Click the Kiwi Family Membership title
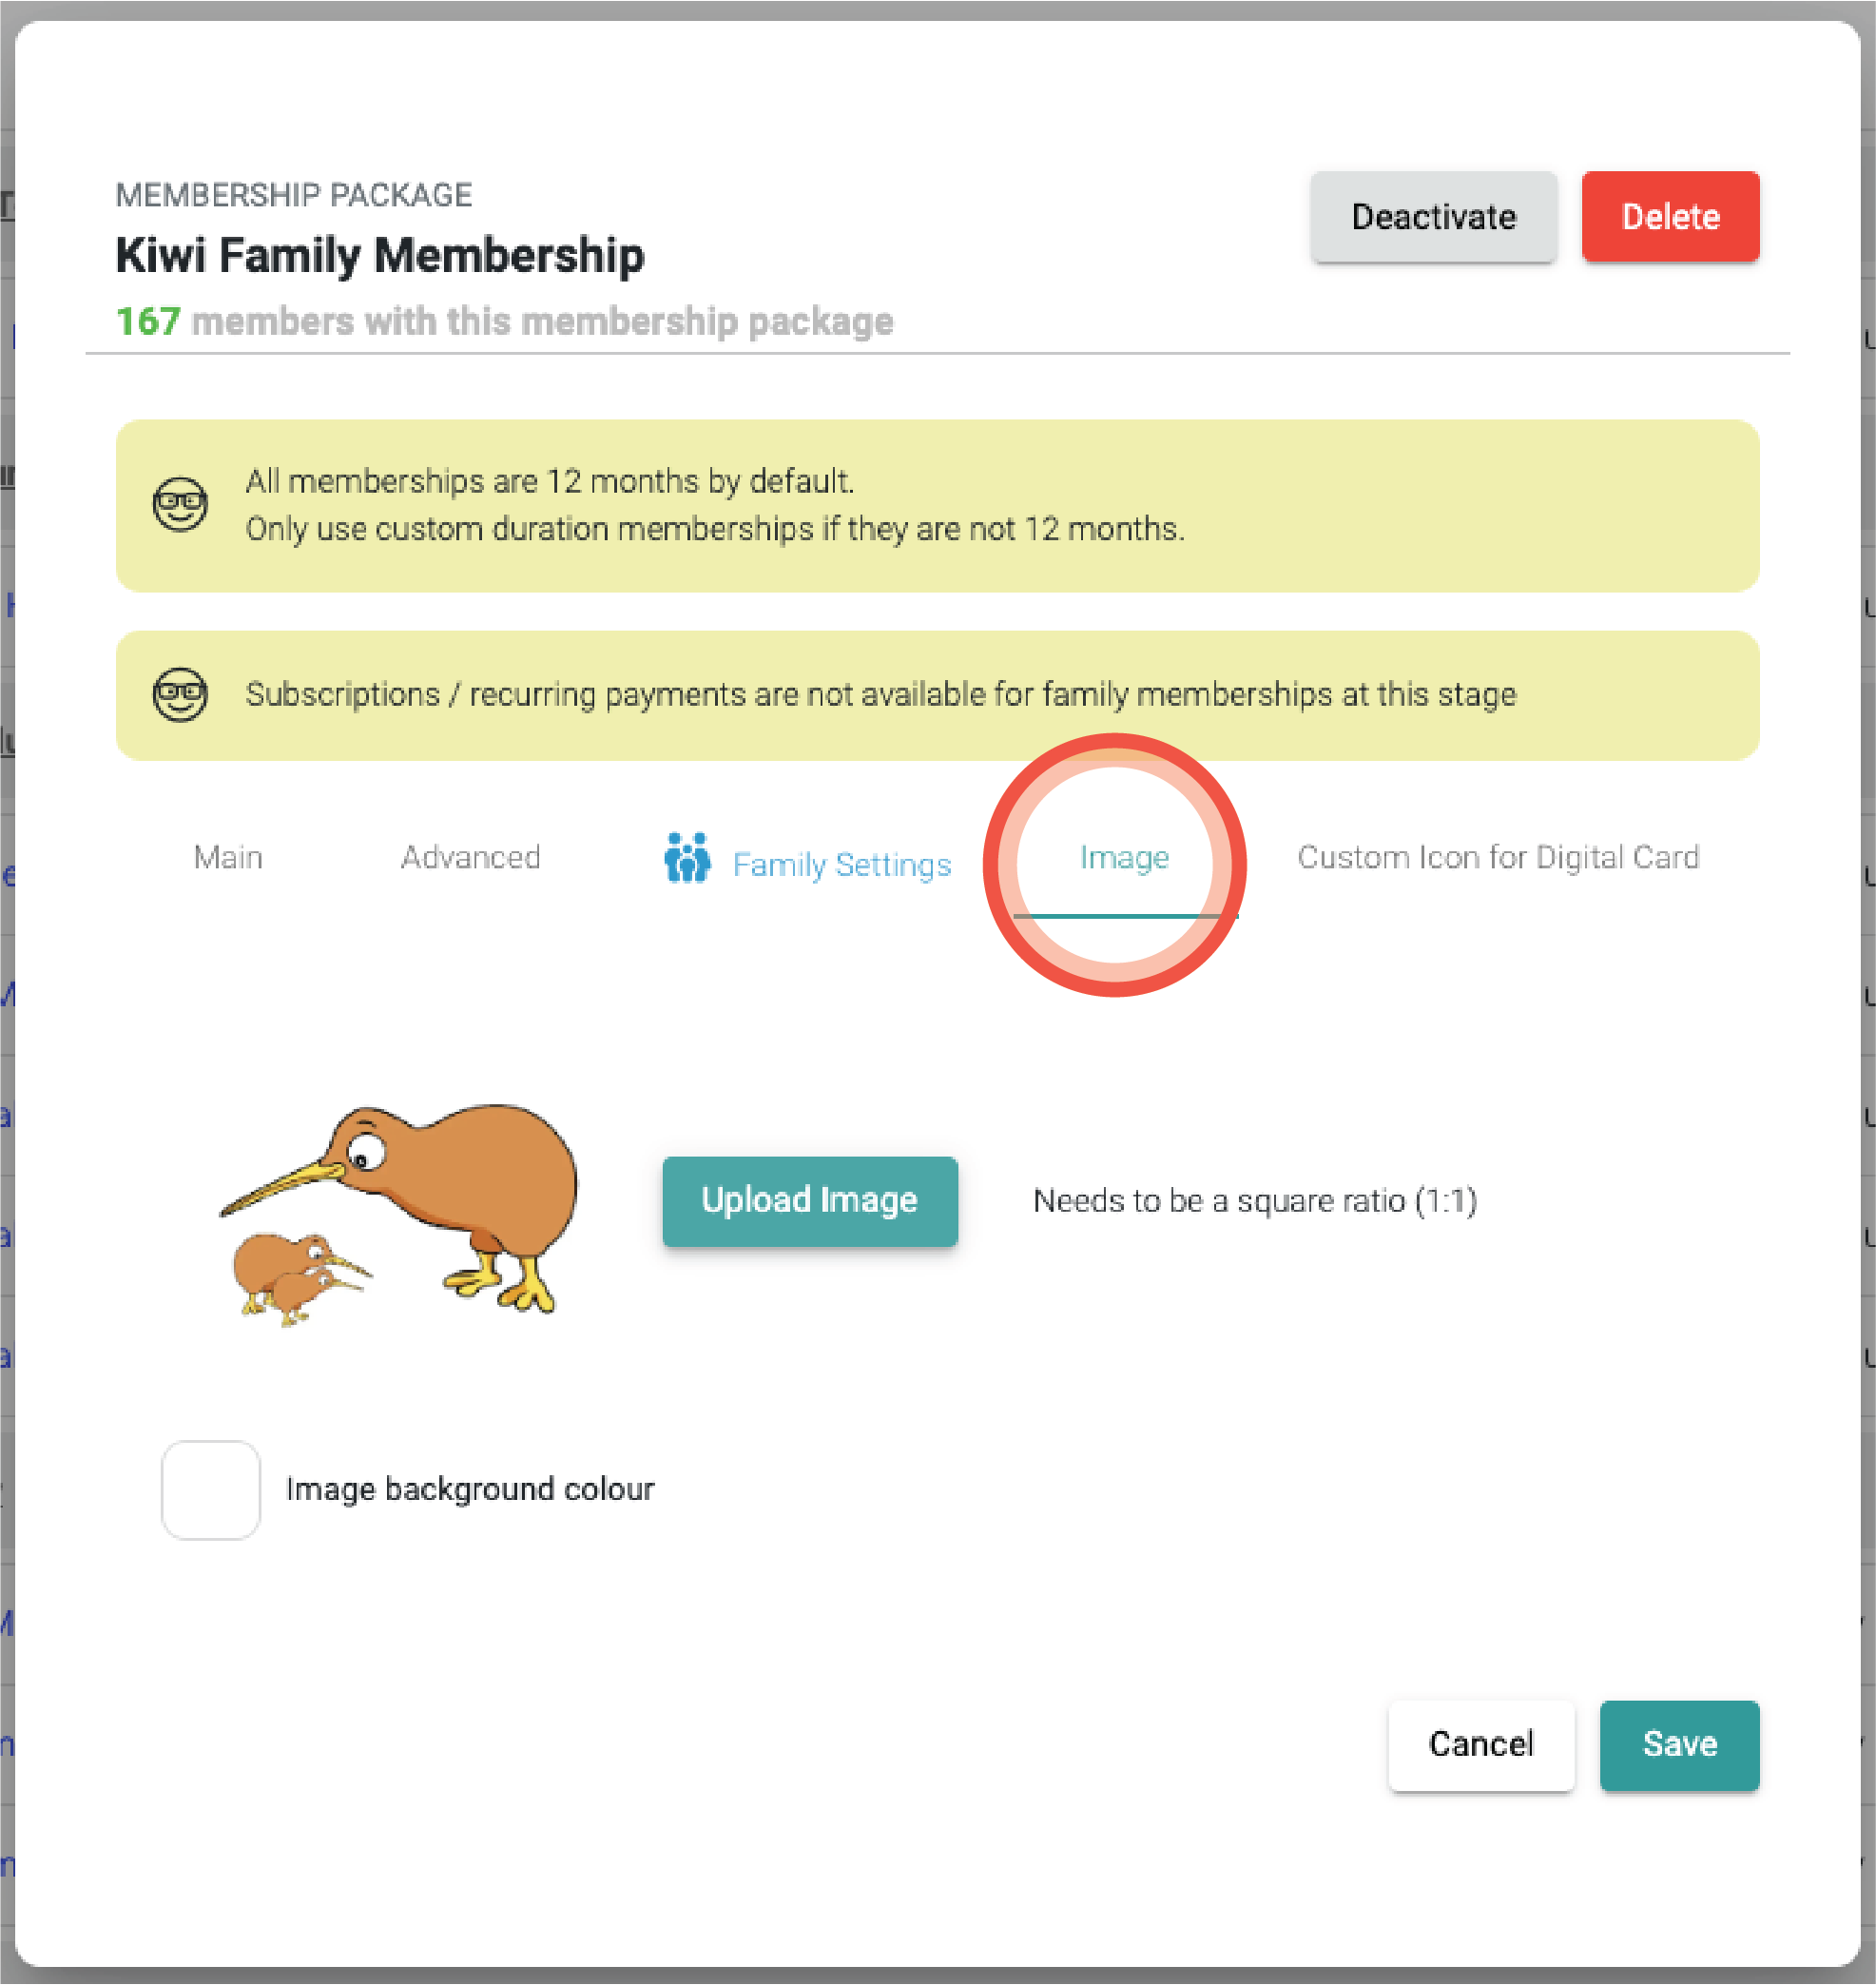1876x1985 pixels. 380,255
